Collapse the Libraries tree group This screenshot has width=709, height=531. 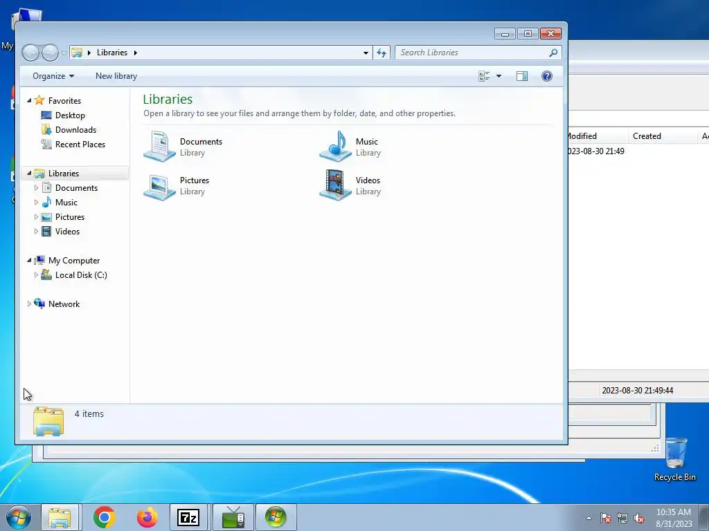pyautogui.click(x=29, y=173)
